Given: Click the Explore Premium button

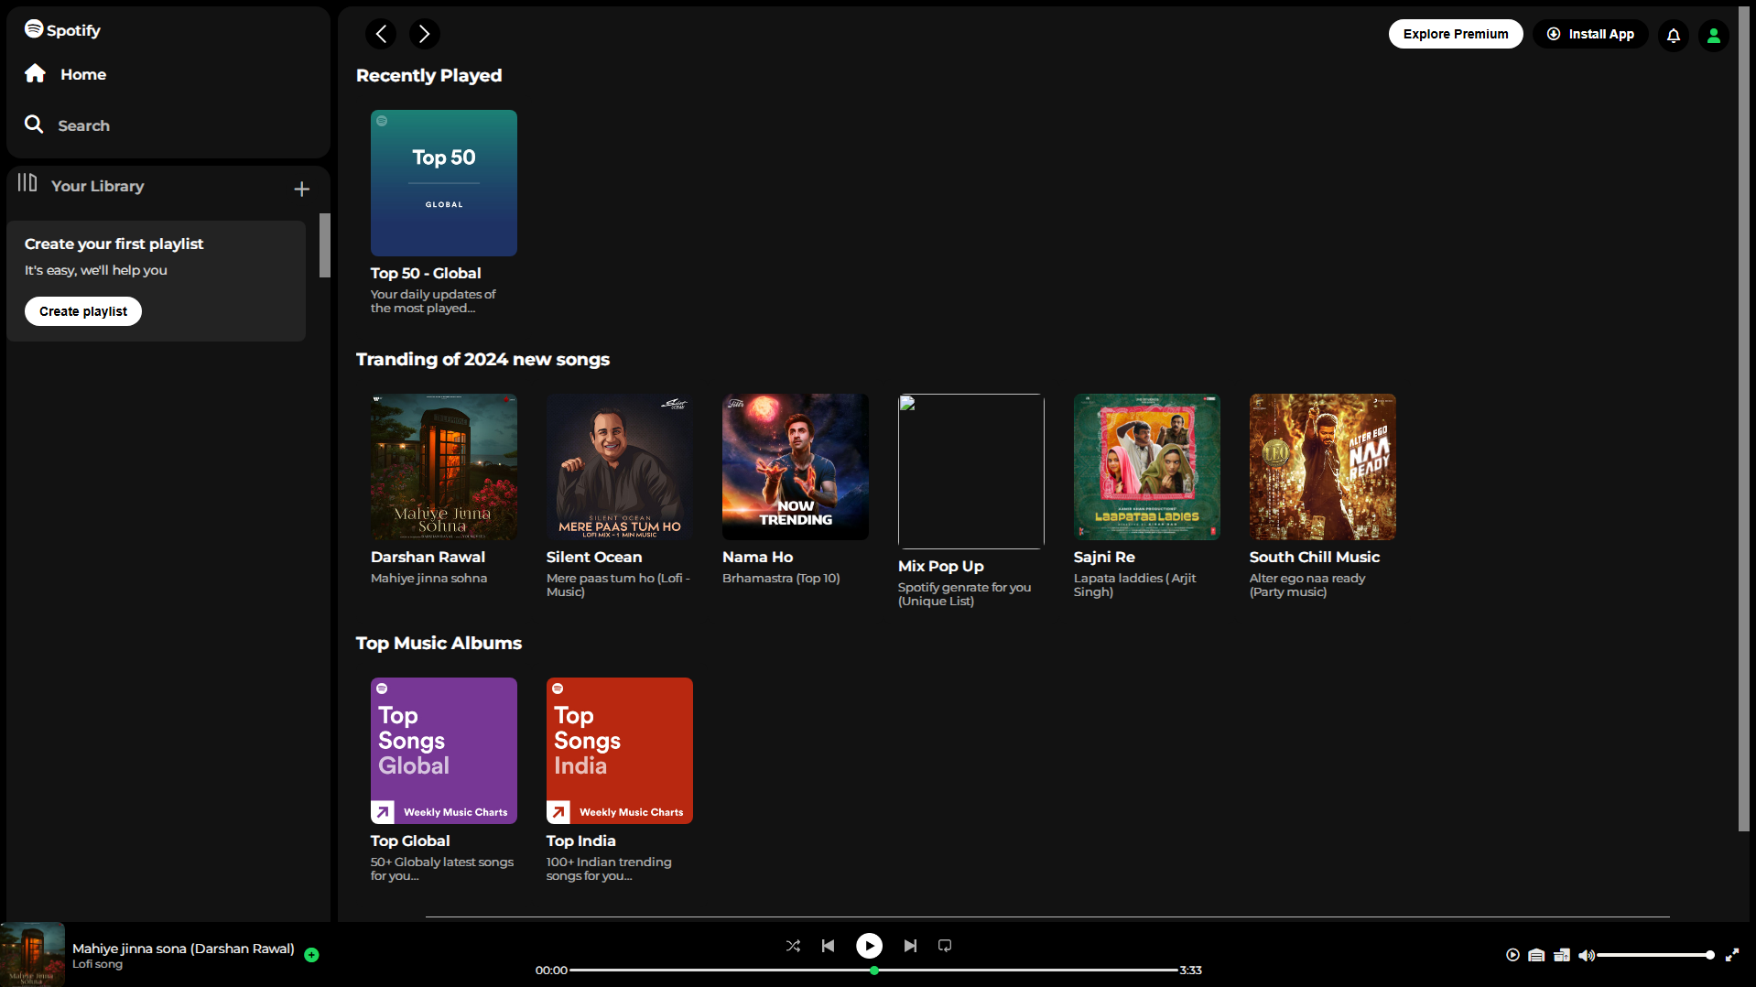Looking at the screenshot, I should 1456,34.
